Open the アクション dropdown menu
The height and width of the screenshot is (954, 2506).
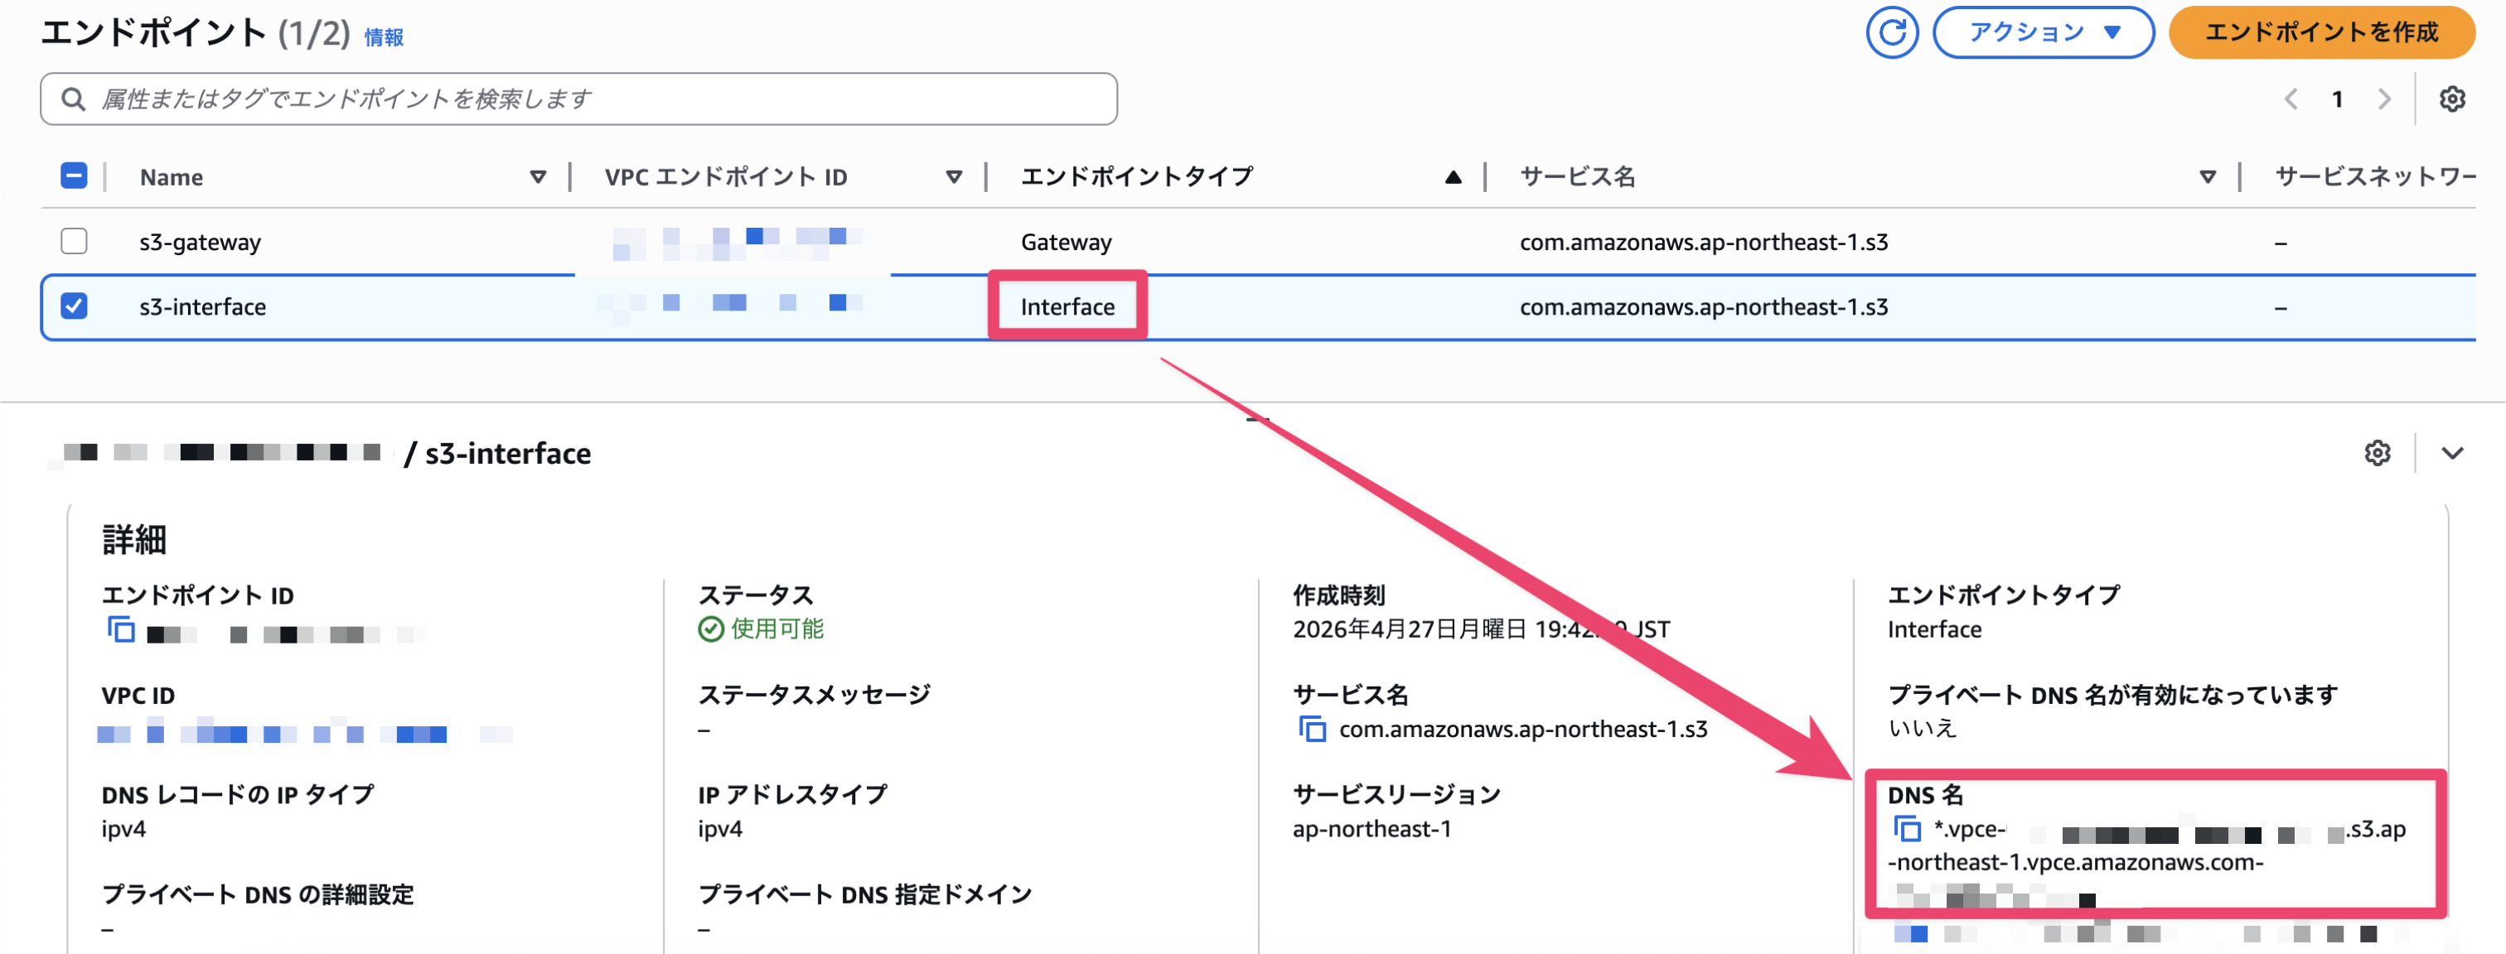pos(2042,33)
